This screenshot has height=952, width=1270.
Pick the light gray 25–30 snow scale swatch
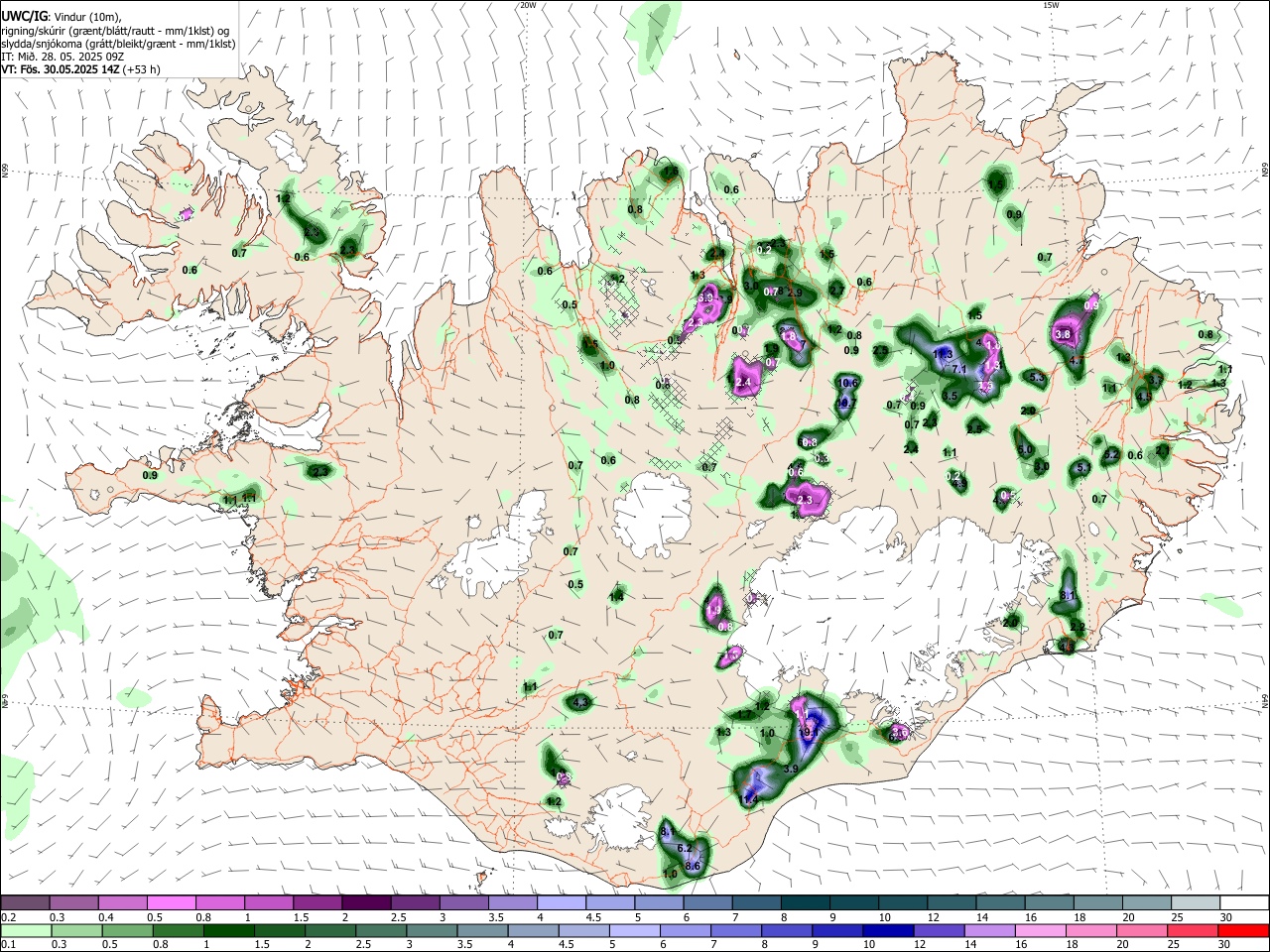click(1196, 902)
